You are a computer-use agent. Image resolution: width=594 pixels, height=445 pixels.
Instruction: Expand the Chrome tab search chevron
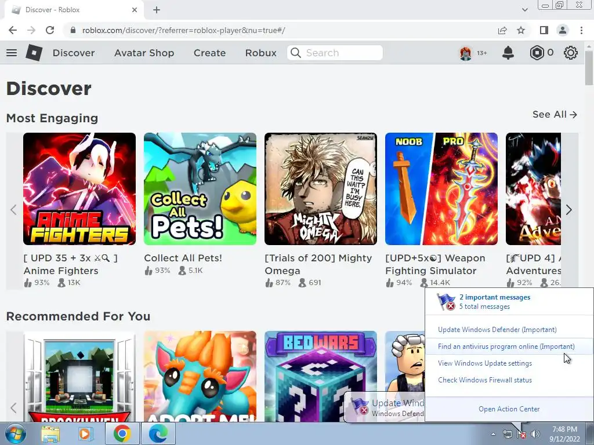(524, 10)
